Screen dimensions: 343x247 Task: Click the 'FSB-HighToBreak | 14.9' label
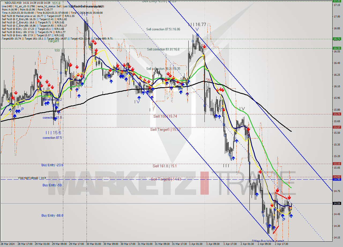(x=32, y=178)
